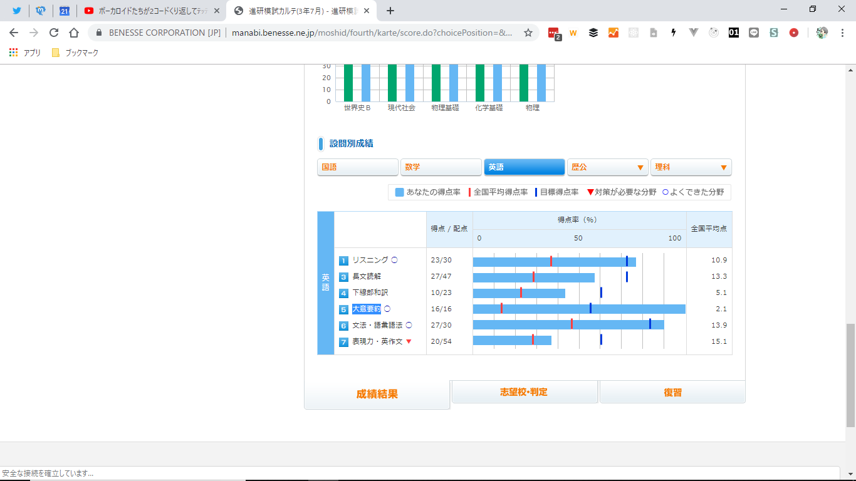Open the Buffer stacked-layers extension icon
Screen dimensions: 856x481
[593, 33]
